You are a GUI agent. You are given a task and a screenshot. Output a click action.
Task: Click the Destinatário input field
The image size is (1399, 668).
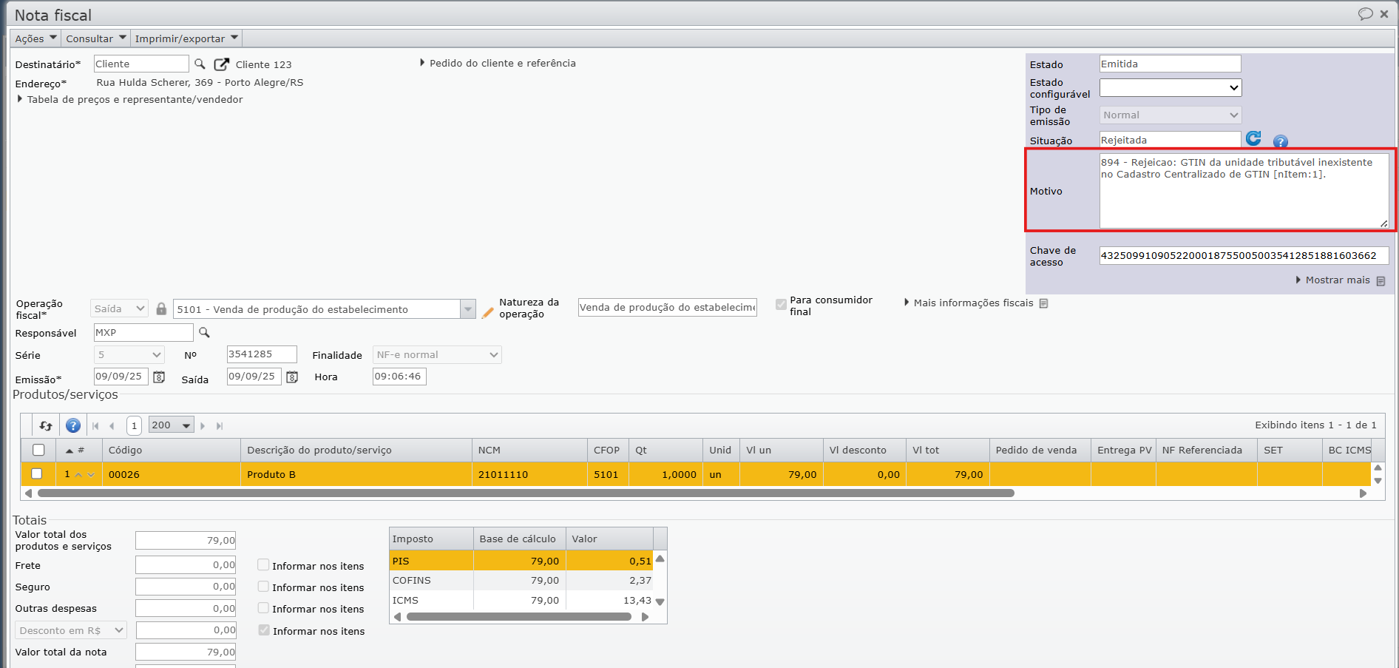(141, 64)
